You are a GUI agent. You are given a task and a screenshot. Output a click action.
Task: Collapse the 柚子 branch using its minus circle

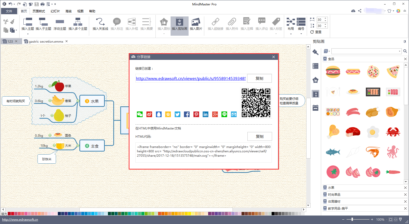tap(52, 116)
